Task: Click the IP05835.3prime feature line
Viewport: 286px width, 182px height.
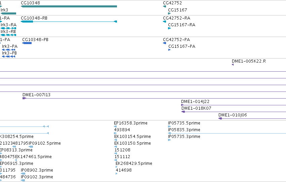Action: 227,133
